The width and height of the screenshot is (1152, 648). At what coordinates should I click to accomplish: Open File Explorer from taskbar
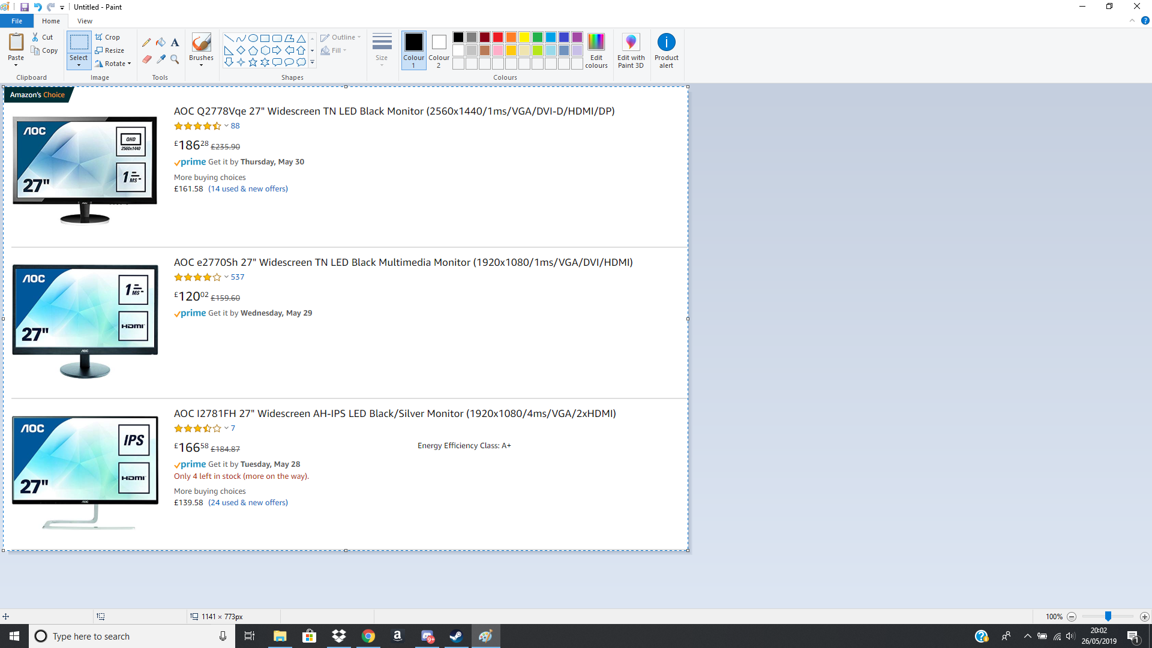tap(280, 636)
